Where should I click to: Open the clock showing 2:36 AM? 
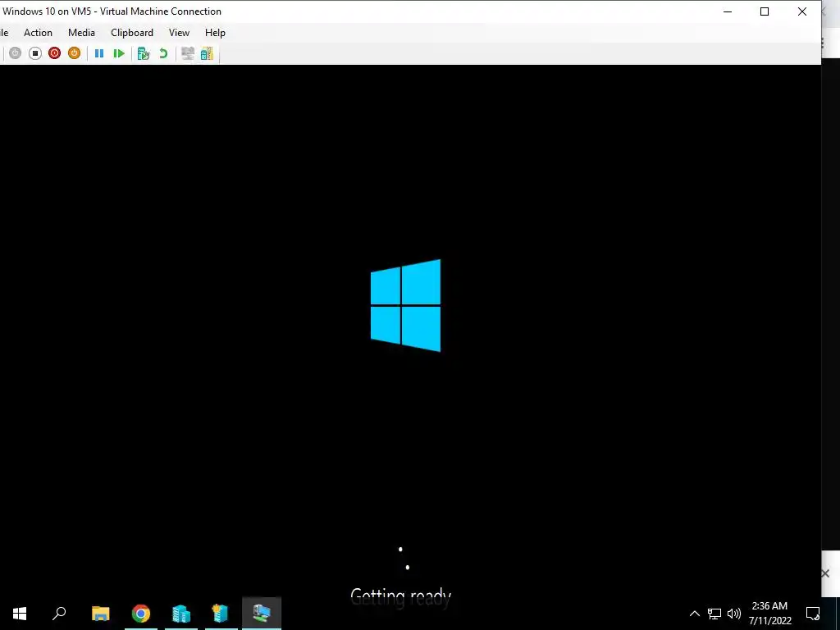click(x=769, y=614)
